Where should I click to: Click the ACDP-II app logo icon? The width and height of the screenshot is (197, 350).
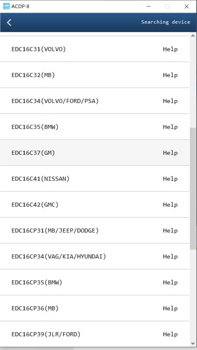pos(6,6)
